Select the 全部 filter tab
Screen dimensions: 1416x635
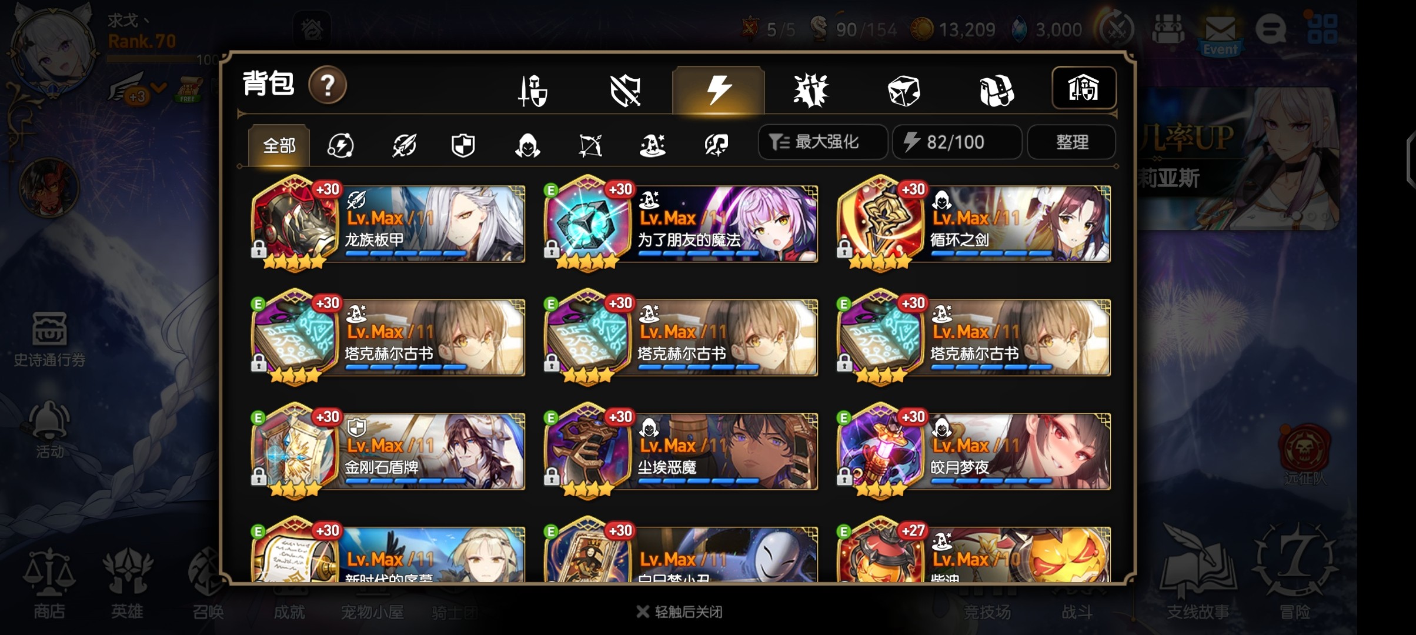point(279,145)
